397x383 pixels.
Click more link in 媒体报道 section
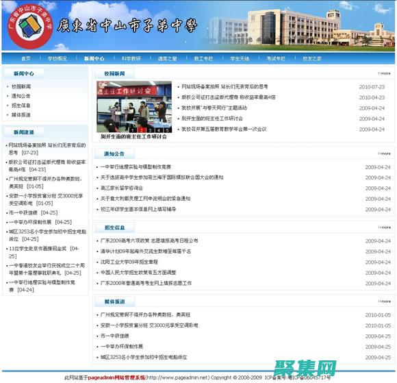385,301
